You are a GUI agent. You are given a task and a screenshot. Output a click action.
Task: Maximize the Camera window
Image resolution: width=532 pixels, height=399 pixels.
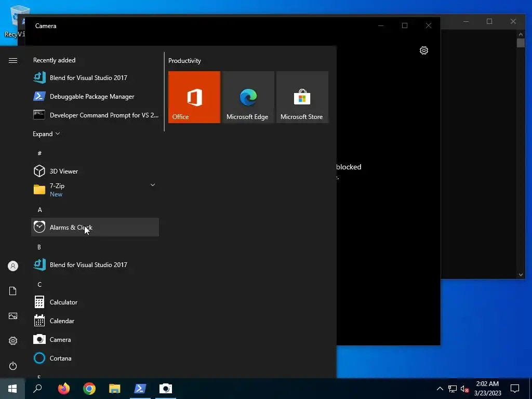[405, 26]
